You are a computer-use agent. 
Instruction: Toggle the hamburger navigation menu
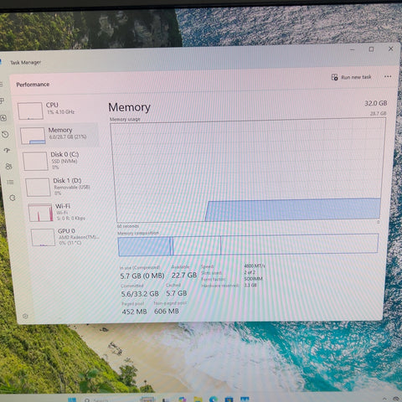pos(2,84)
